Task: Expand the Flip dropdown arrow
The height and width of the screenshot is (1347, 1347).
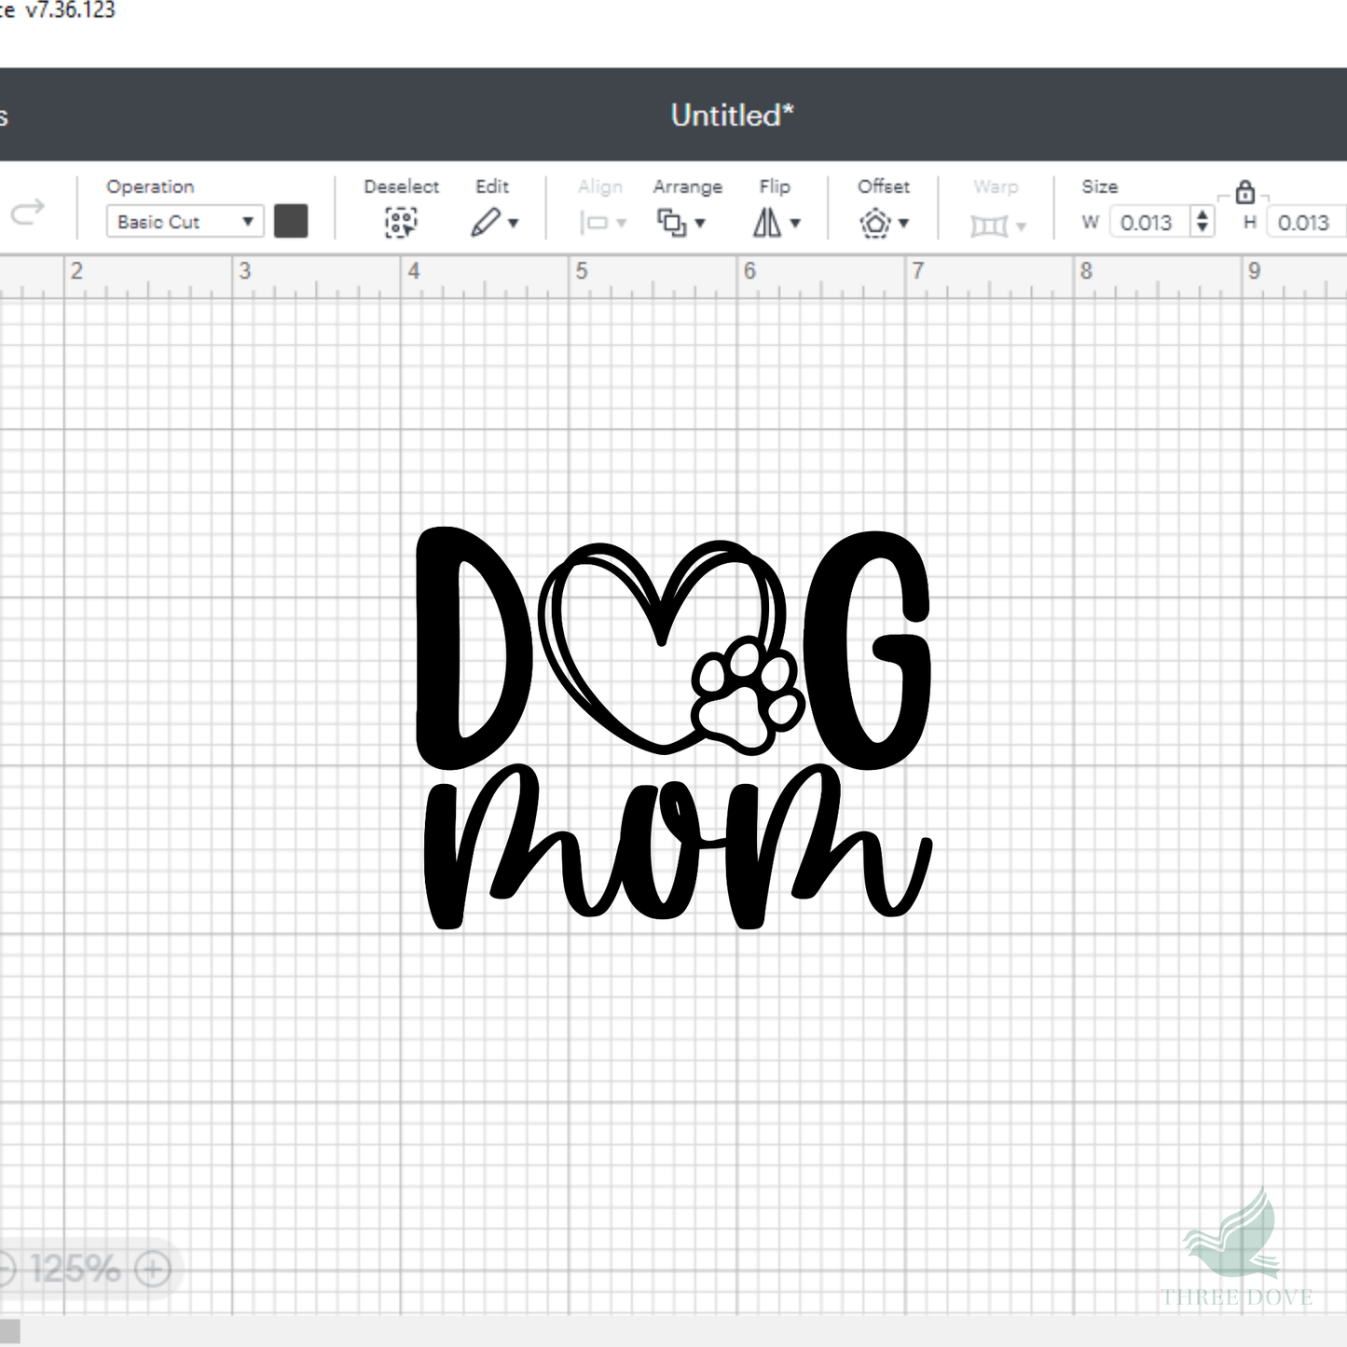Action: tap(795, 224)
